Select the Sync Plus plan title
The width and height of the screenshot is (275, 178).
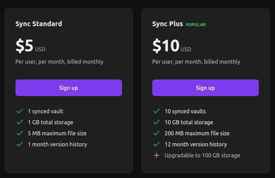[x=168, y=24]
